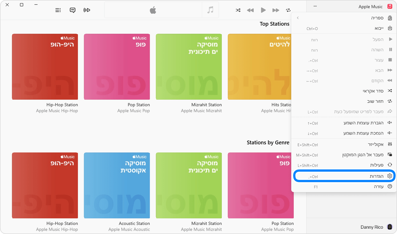Viewport: 397px width, 234px height.
Task: Toggle shuffle in the playback toolbar
Action: [x=238, y=10]
